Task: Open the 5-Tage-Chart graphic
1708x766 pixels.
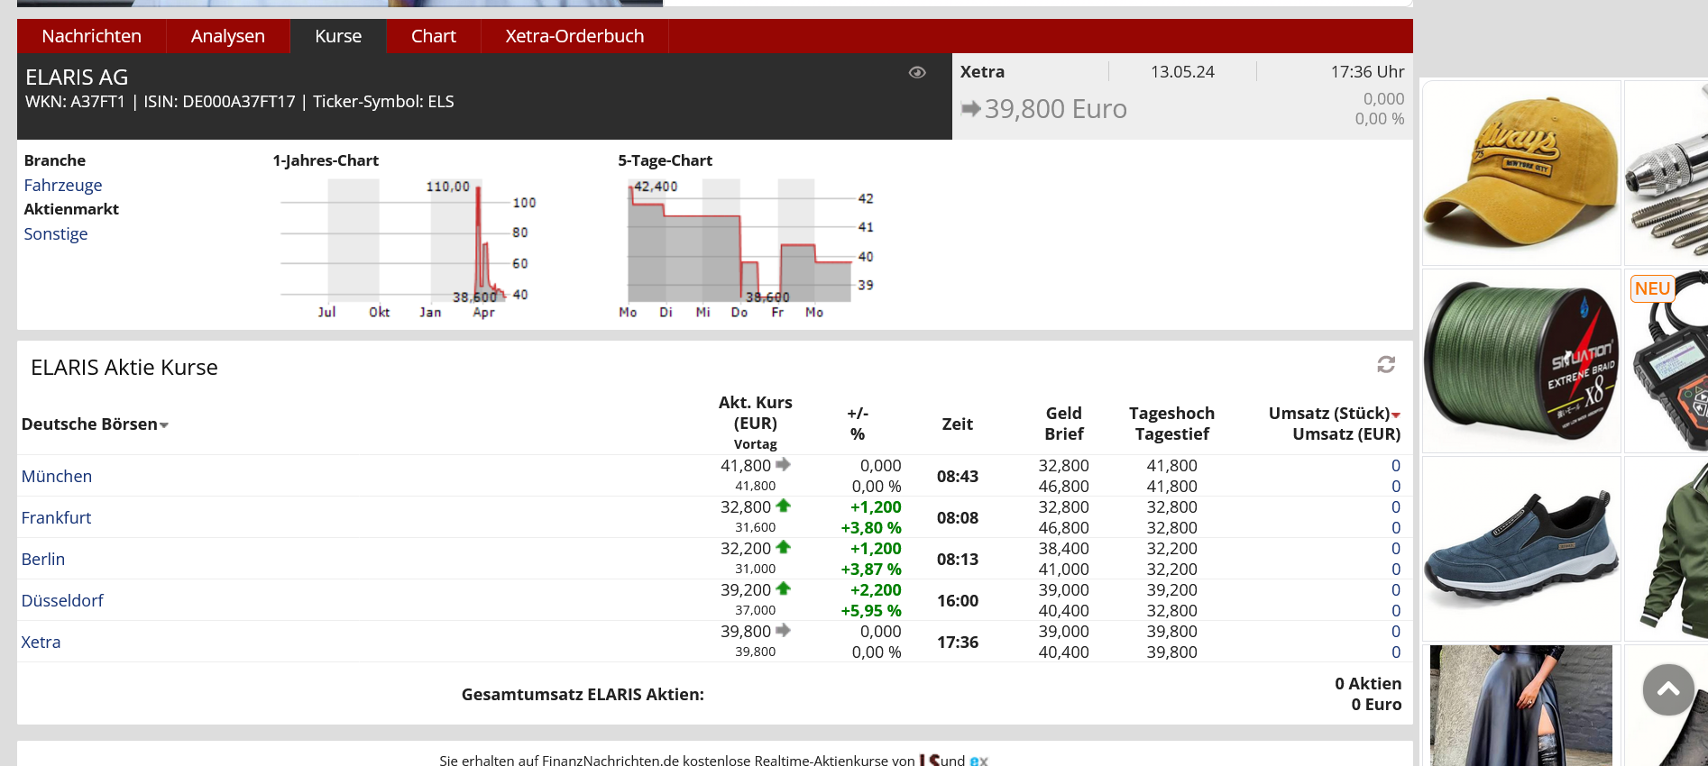Action: coord(744,245)
